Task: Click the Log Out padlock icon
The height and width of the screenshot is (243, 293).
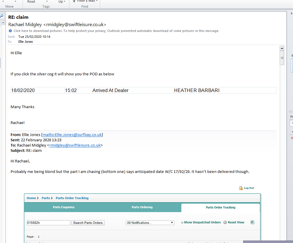Action: (x=241, y=188)
